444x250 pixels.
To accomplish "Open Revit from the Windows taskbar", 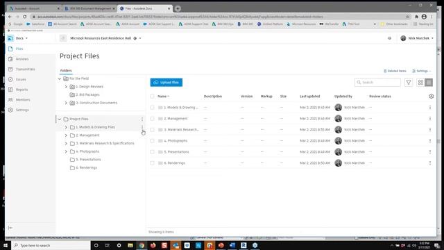I will 244,245.
